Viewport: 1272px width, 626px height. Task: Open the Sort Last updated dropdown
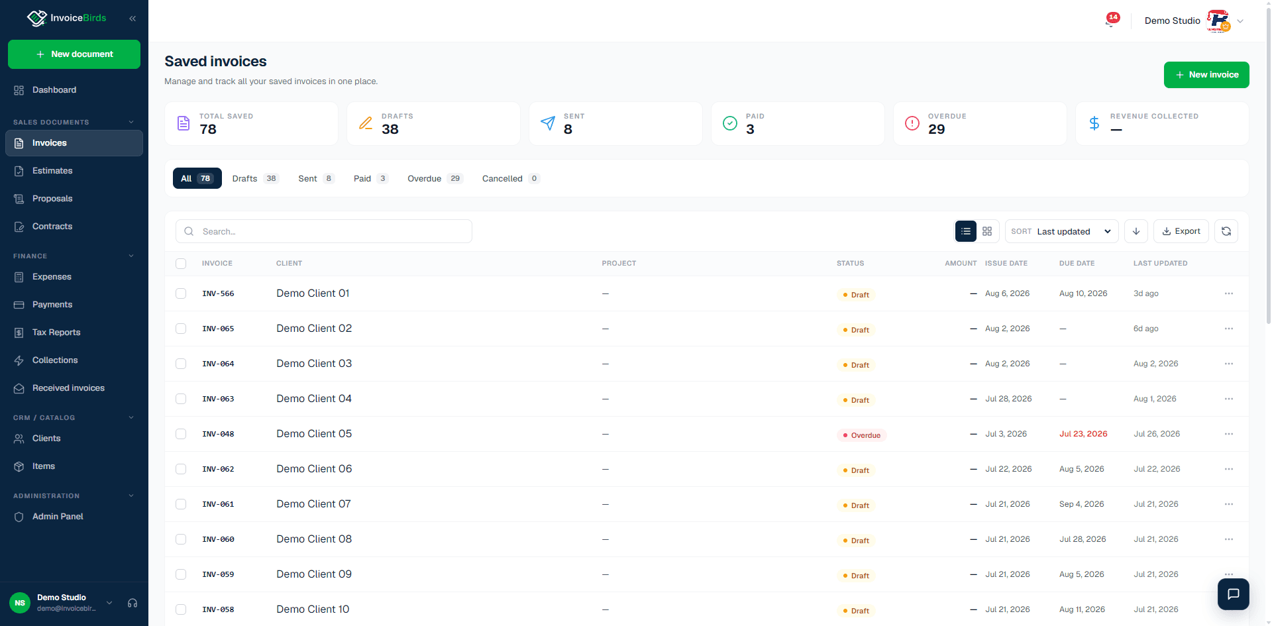(1062, 231)
